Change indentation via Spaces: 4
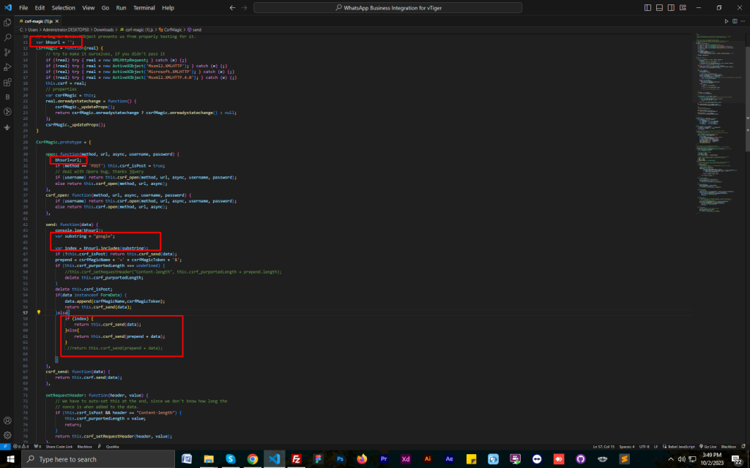The width and height of the screenshot is (750, 468). (627, 447)
